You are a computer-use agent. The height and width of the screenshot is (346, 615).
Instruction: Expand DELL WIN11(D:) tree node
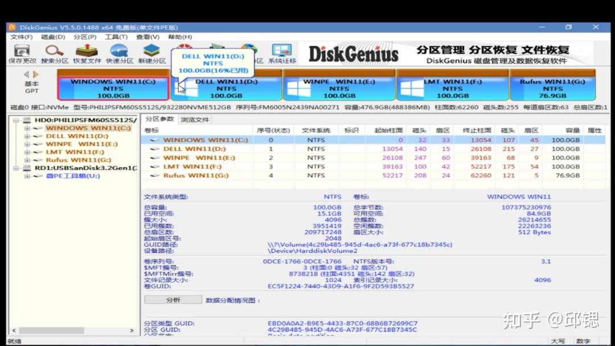pos(27,136)
